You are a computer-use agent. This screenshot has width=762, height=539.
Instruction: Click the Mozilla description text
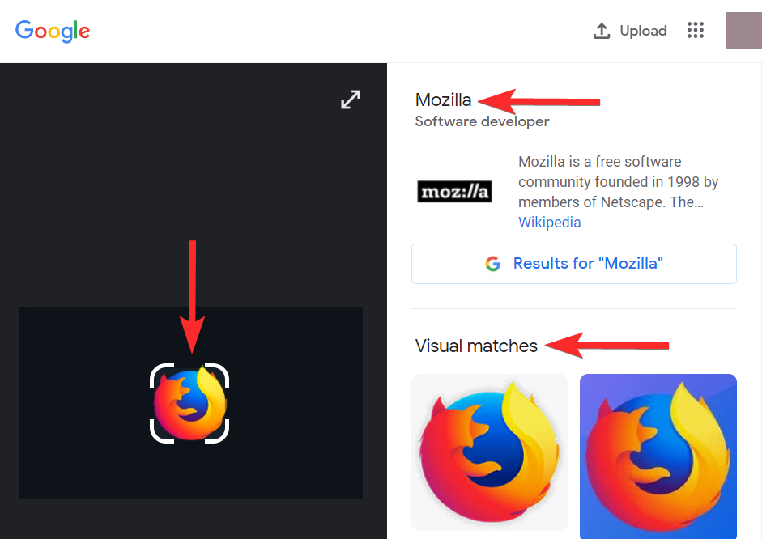619,181
